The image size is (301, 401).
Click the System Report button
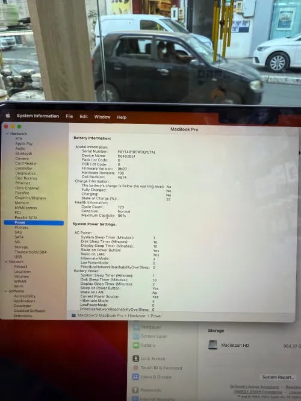pos(278,377)
